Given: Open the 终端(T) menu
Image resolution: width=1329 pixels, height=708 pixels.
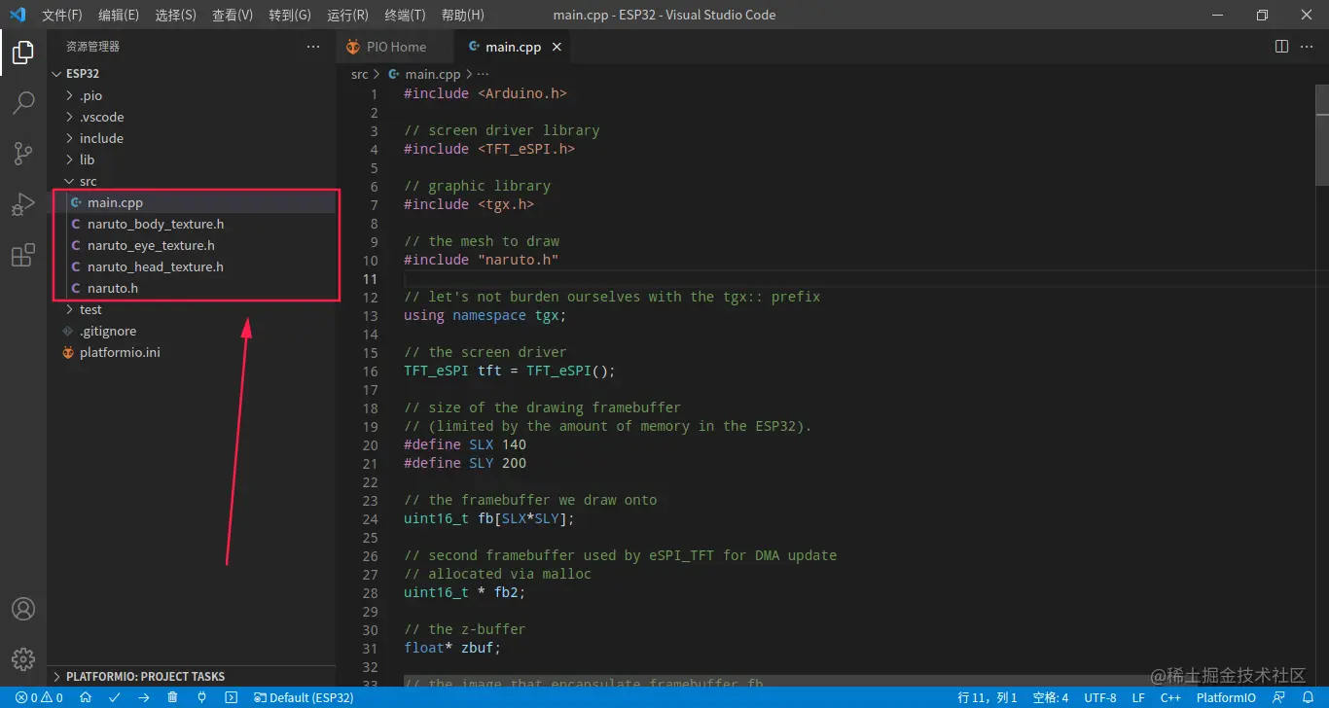Looking at the screenshot, I should (x=405, y=15).
